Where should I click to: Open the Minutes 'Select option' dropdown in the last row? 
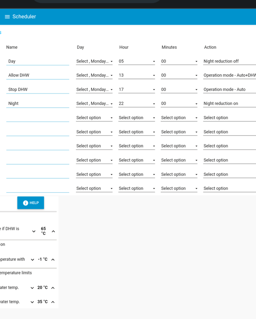[179, 188]
